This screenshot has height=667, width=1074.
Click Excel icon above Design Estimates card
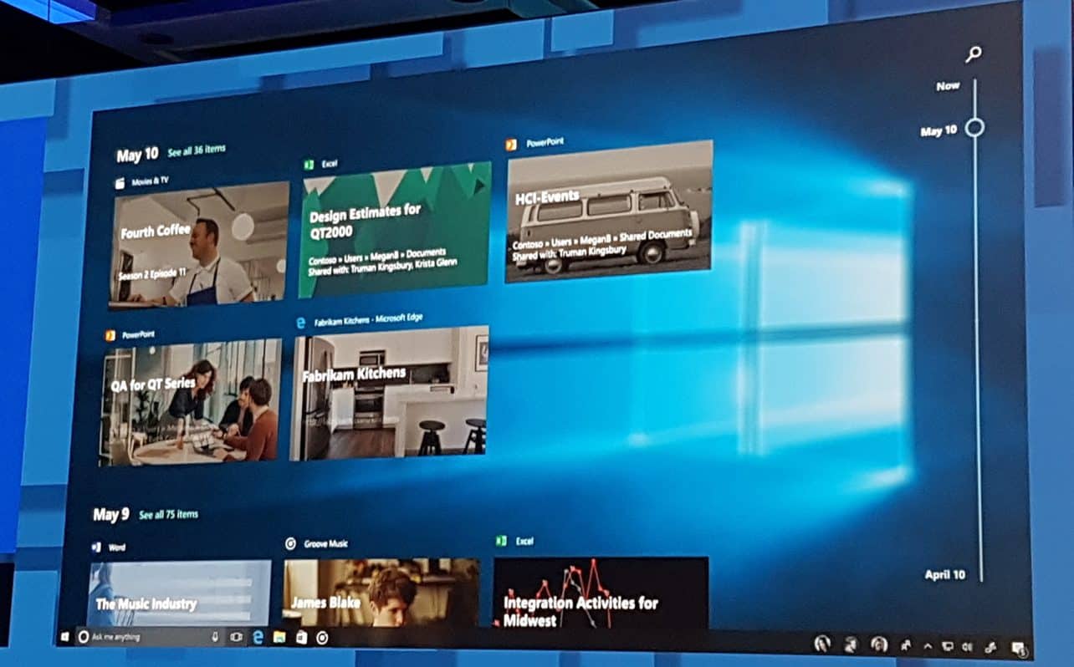click(309, 165)
